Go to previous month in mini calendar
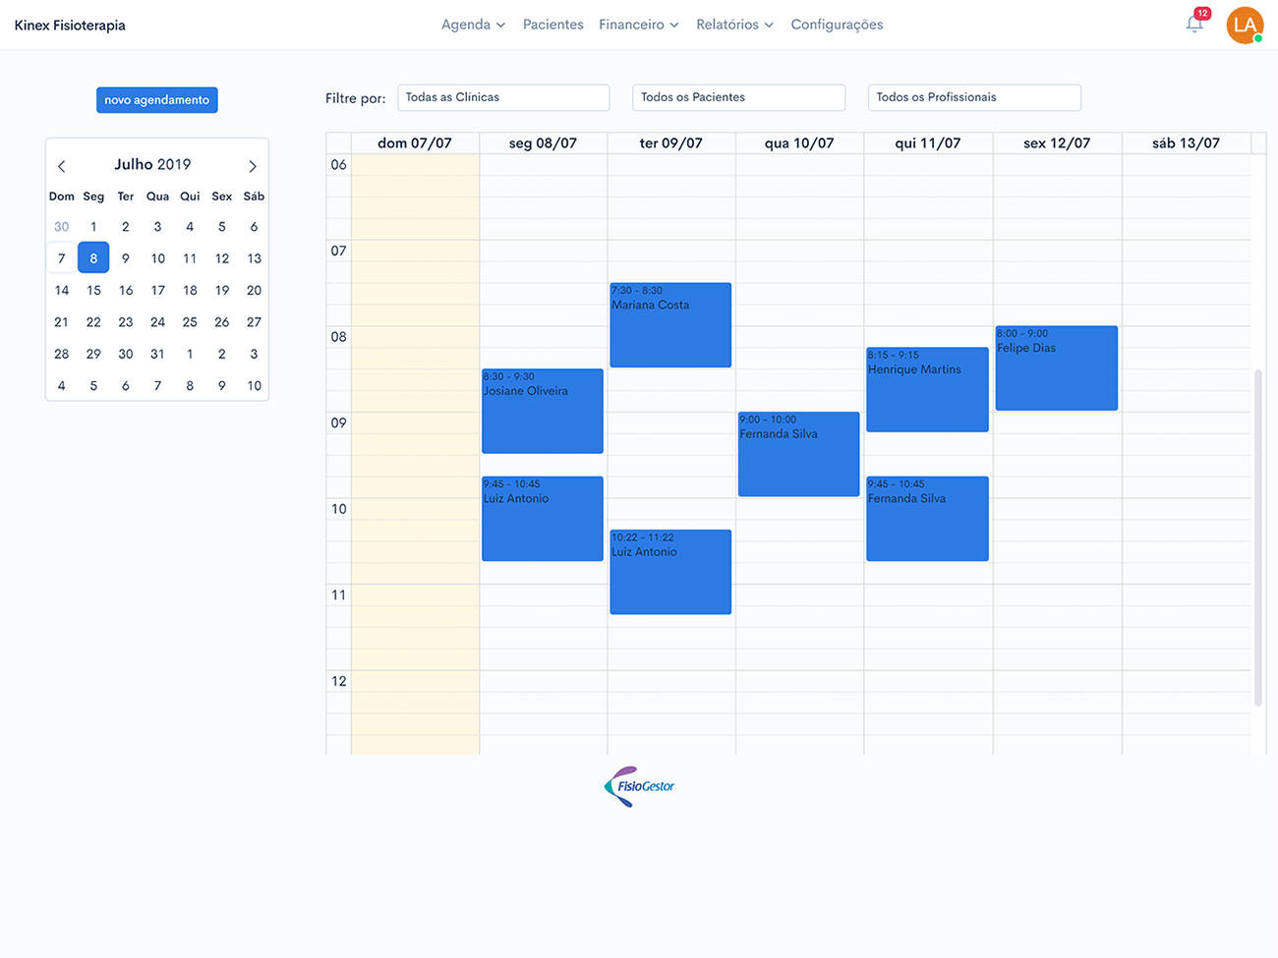This screenshot has width=1278, height=958. pyautogui.click(x=61, y=166)
